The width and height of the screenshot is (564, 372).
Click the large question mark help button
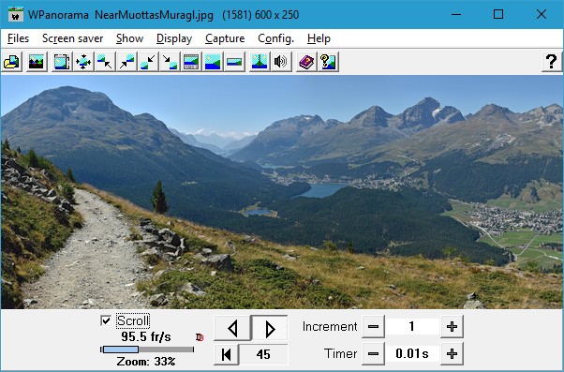click(x=552, y=62)
